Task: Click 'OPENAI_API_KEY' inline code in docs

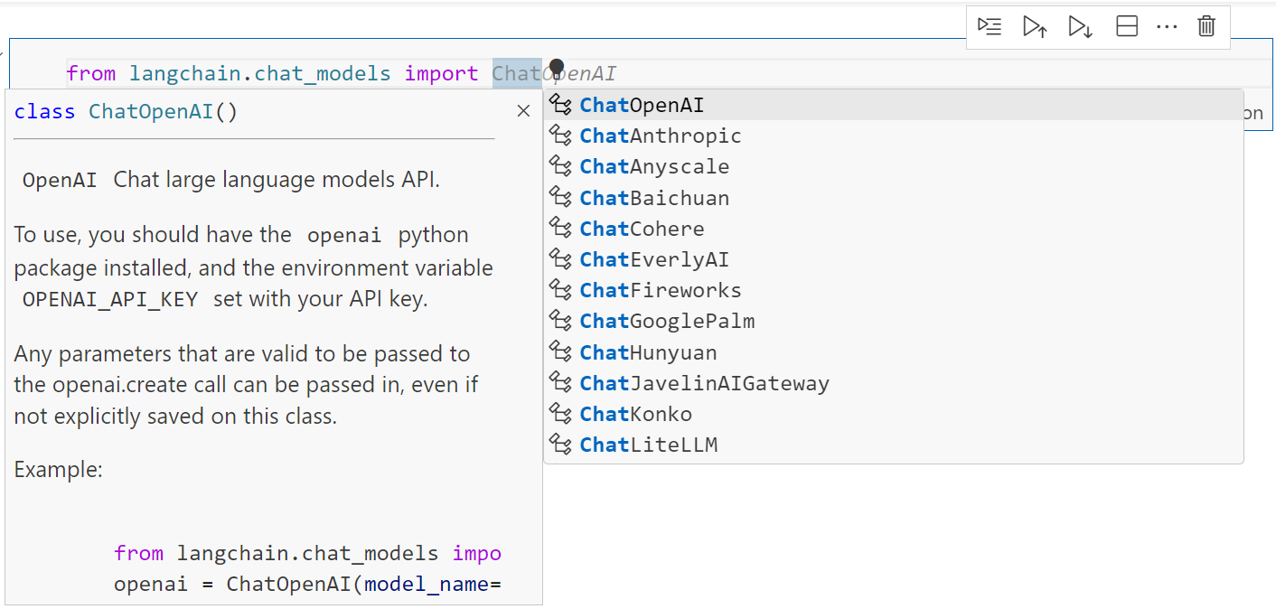Action: (110, 300)
